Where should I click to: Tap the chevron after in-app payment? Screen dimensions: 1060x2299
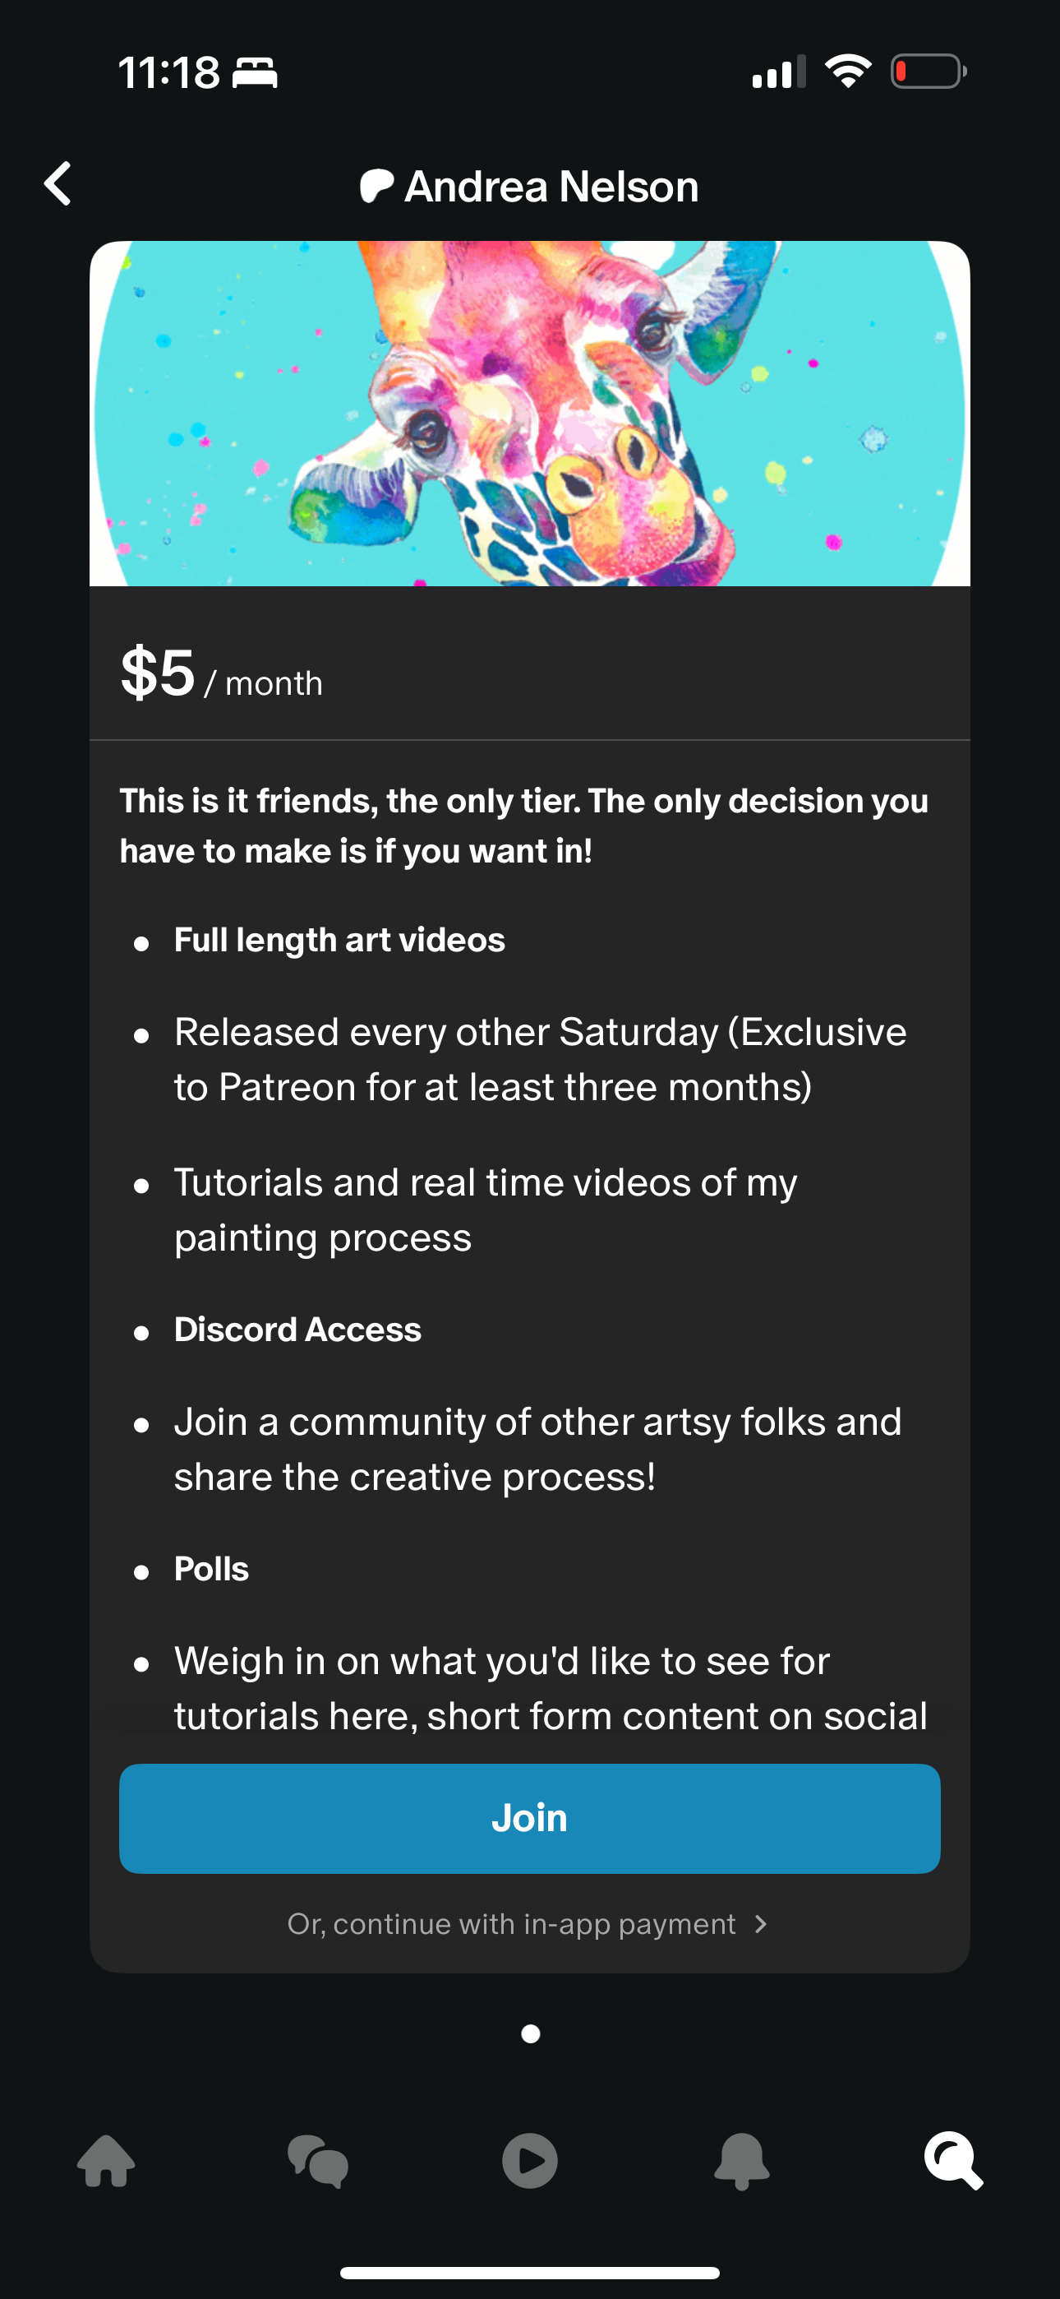click(760, 1924)
